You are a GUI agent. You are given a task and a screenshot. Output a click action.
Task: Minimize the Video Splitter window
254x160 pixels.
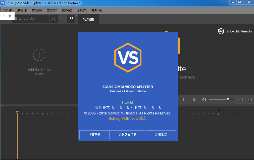click(x=233, y=2)
